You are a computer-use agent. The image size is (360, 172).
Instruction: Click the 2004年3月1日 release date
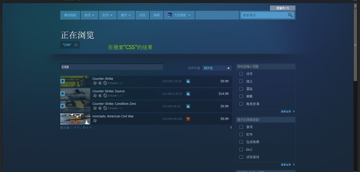[x=171, y=106]
